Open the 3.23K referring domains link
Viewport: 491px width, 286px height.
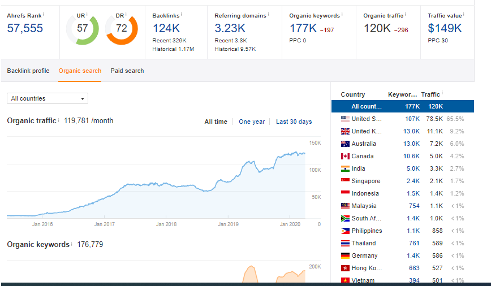click(230, 28)
